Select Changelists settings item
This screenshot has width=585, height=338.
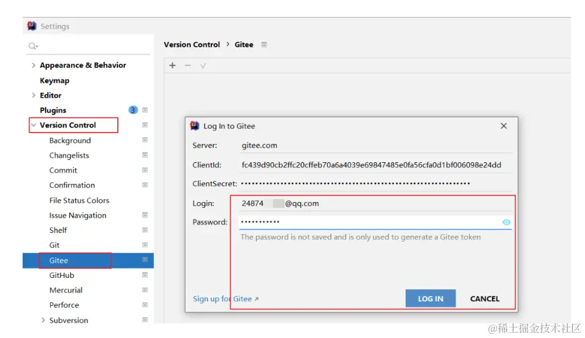(69, 155)
